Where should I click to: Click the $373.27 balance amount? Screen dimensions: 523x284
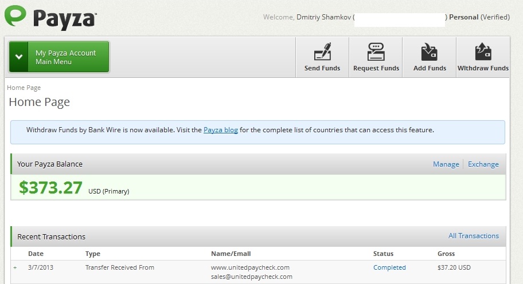click(50, 188)
